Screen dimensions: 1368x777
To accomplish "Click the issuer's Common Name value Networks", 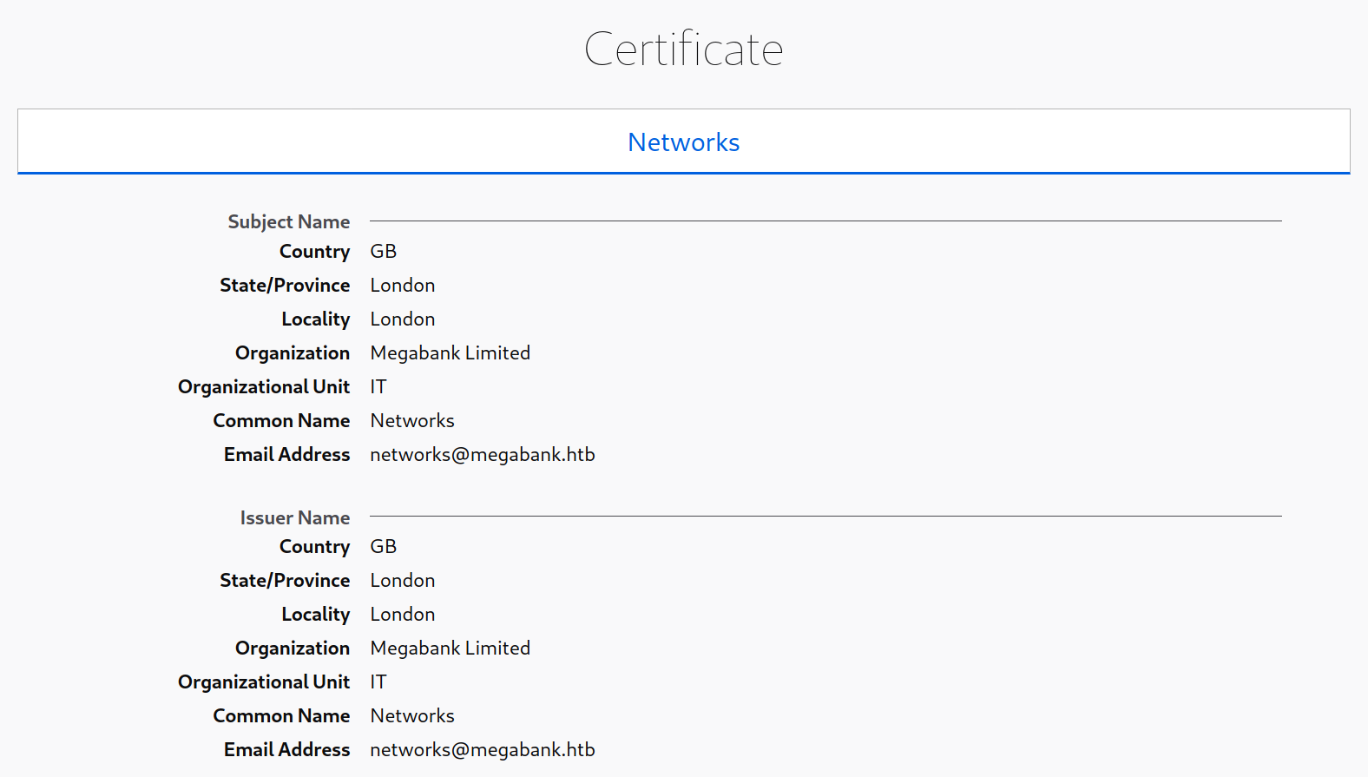I will (x=411, y=716).
